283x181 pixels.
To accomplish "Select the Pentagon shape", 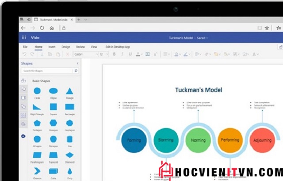I will tap(37, 123).
